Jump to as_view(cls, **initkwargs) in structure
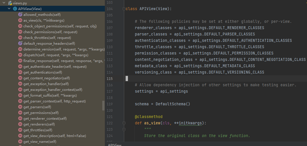The image size is (307, 146). (44, 20)
